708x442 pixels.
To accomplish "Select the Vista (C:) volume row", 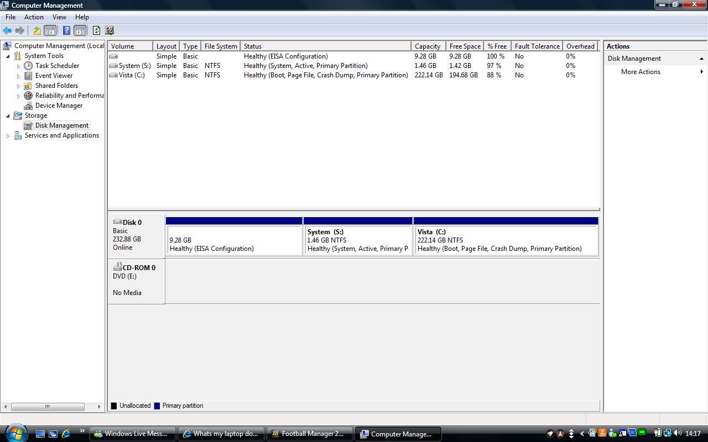I will (x=353, y=75).
